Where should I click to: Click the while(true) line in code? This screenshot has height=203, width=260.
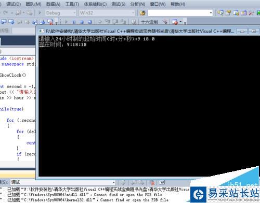(x=11, y=109)
